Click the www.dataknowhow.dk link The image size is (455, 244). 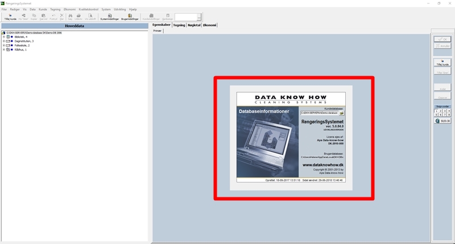click(323, 165)
